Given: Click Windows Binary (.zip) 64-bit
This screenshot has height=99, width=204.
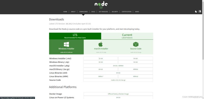Looking at the screenshot, I should point(135,62).
